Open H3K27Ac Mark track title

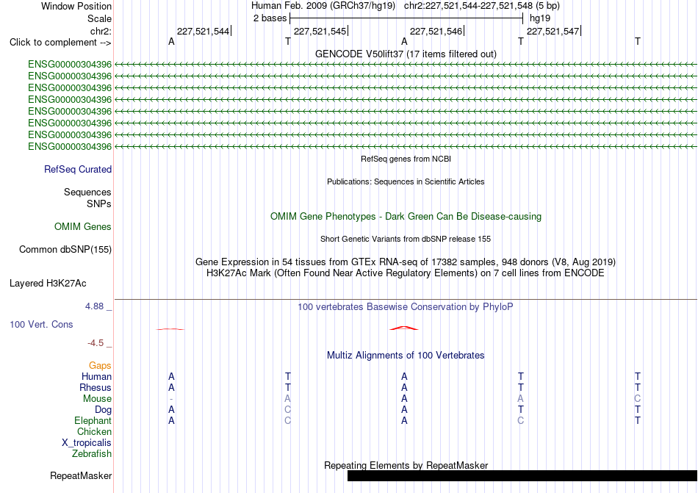tap(406, 273)
